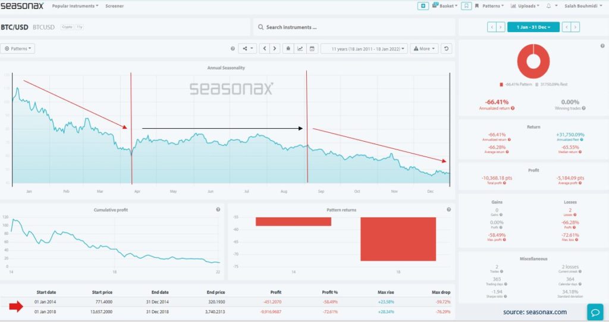Click the open chat button
The width and height of the screenshot is (609, 322).
coord(595,312)
